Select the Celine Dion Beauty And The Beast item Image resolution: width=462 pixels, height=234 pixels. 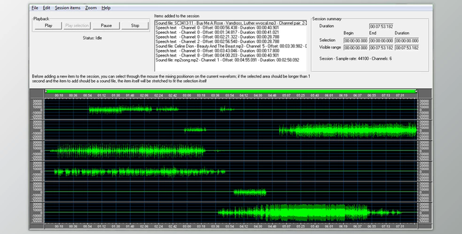231,46
